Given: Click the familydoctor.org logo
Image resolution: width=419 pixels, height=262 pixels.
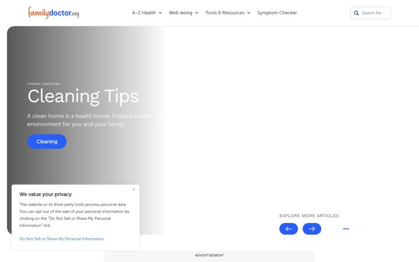Looking at the screenshot, I should click(x=54, y=13).
